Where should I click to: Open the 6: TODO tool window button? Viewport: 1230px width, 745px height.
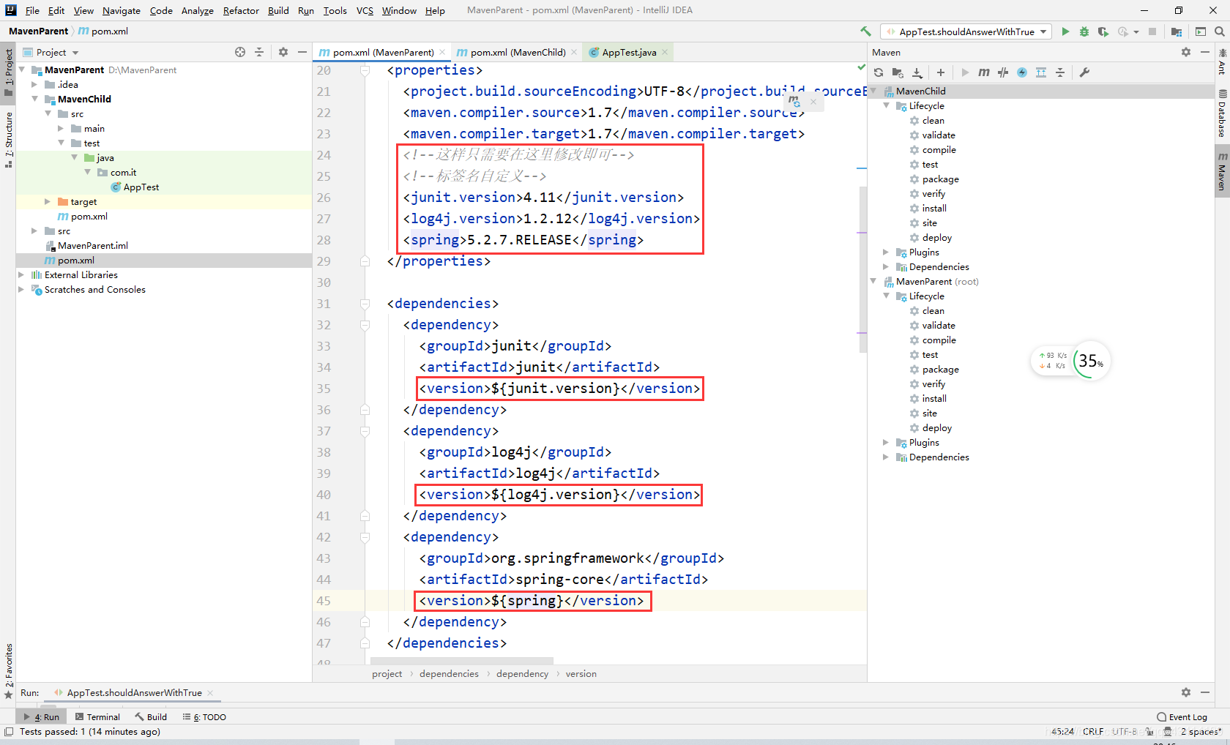point(204,717)
